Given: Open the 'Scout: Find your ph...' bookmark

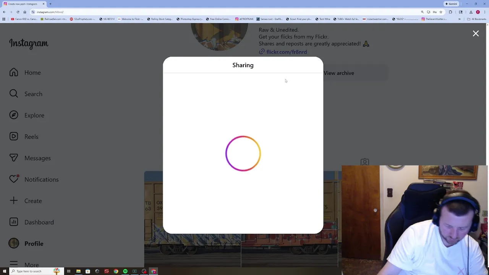Looking at the screenshot, I should 299,19.
